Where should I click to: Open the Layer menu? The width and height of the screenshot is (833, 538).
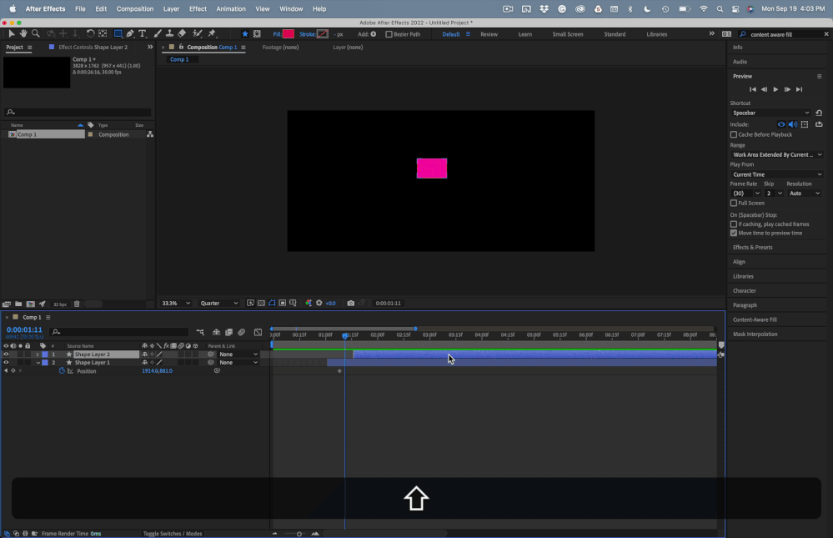click(x=171, y=8)
